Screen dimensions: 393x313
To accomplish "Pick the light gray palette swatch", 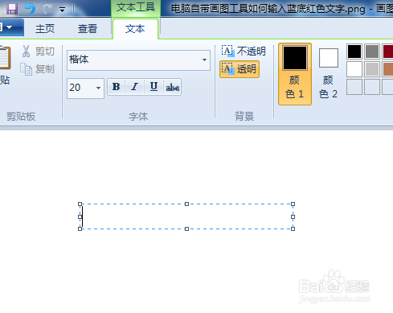I will [x=372, y=69].
